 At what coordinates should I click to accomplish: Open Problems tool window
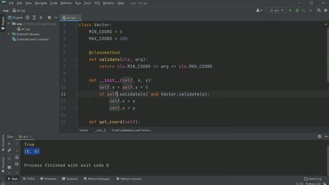(x=48, y=179)
